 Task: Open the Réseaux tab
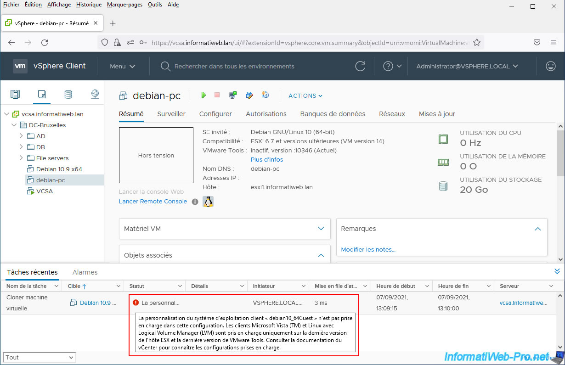click(x=392, y=114)
